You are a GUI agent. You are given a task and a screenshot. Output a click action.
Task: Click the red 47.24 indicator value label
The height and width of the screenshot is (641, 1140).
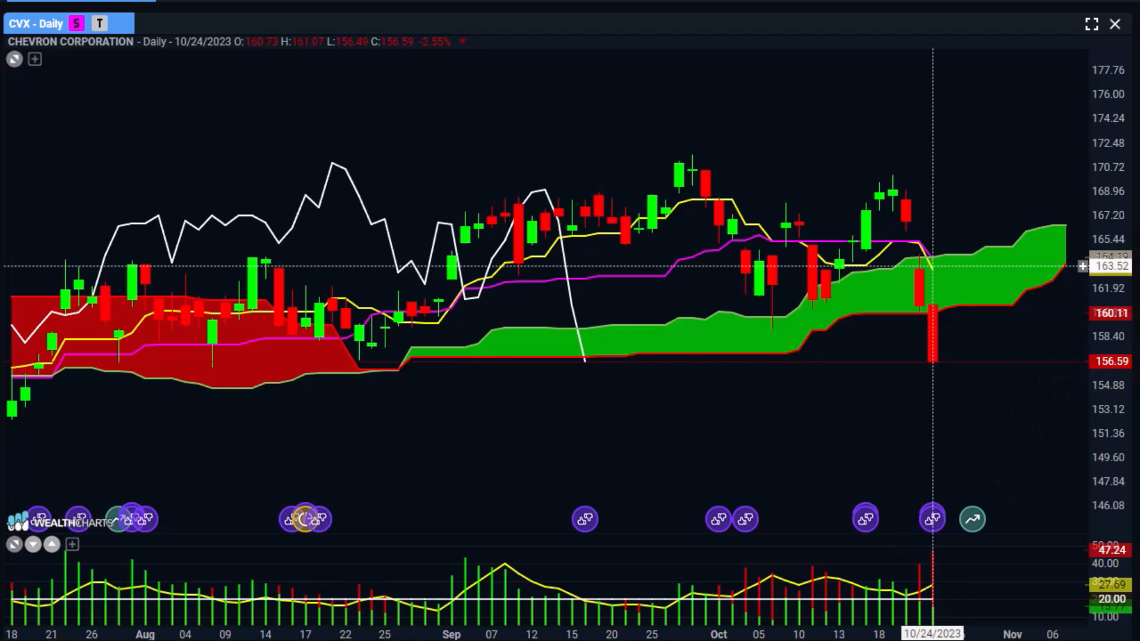[x=1110, y=550]
